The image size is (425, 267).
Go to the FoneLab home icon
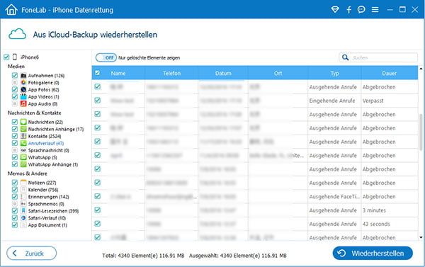(11, 10)
